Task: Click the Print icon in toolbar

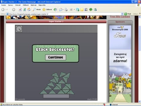Action: click(x=66, y=9)
